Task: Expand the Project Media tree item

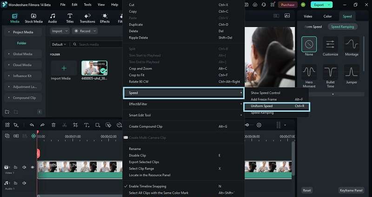Action: [x=9, y=32]
